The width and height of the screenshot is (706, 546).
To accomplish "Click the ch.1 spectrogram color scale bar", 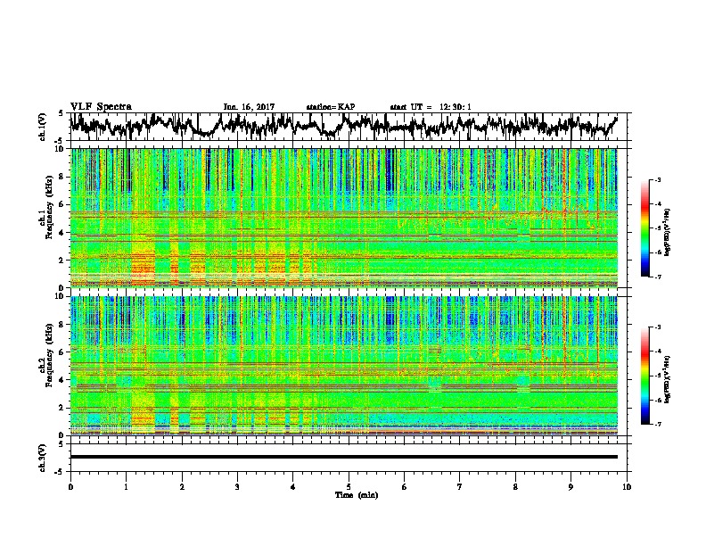I will coord(644,228).
